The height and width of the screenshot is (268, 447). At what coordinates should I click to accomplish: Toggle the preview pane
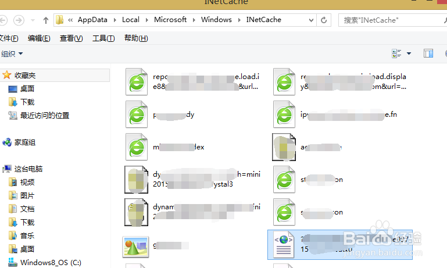428,53
